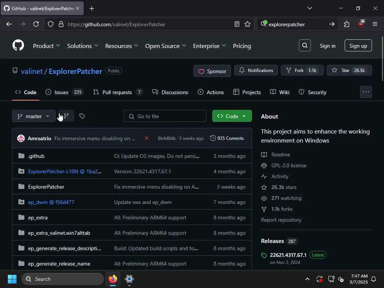Open the master branch selector dropdown
The width and height of the screenshot is (384, 288).
[x=33, y=116]
